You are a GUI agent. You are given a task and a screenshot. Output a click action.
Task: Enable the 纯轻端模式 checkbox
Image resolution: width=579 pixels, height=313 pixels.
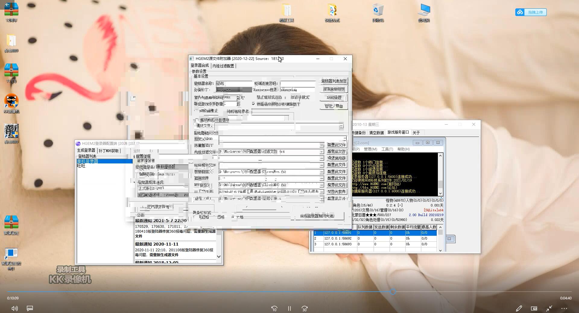pos(197,111)
